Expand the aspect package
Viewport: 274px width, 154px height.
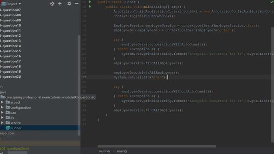coord(2,102)
